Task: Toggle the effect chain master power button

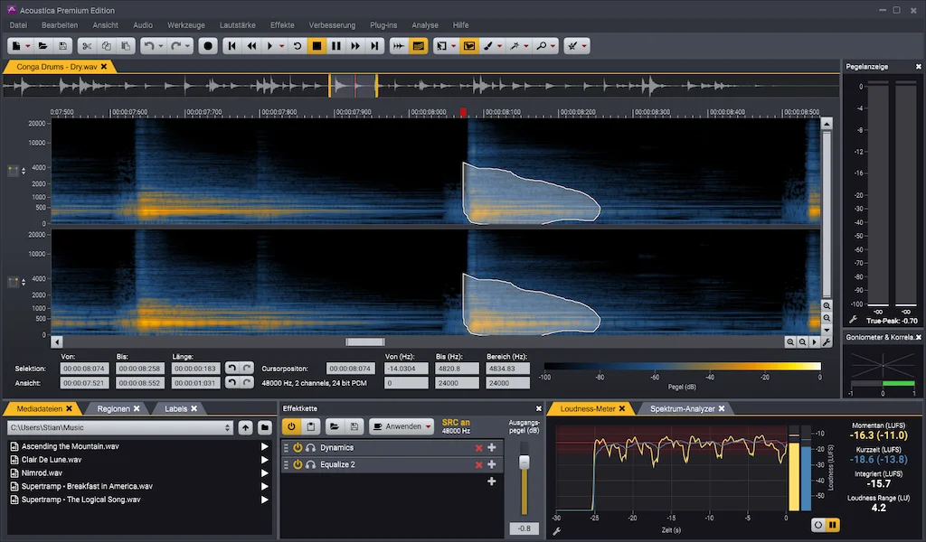Action: coord(291,426)
